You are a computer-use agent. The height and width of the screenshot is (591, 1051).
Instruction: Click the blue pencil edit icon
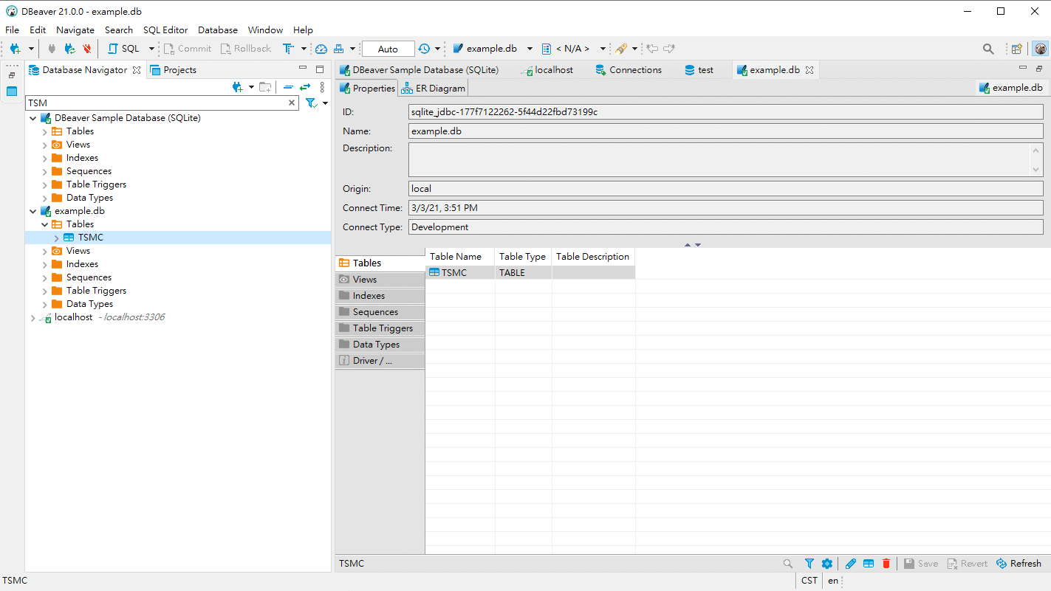coord(851,564)
